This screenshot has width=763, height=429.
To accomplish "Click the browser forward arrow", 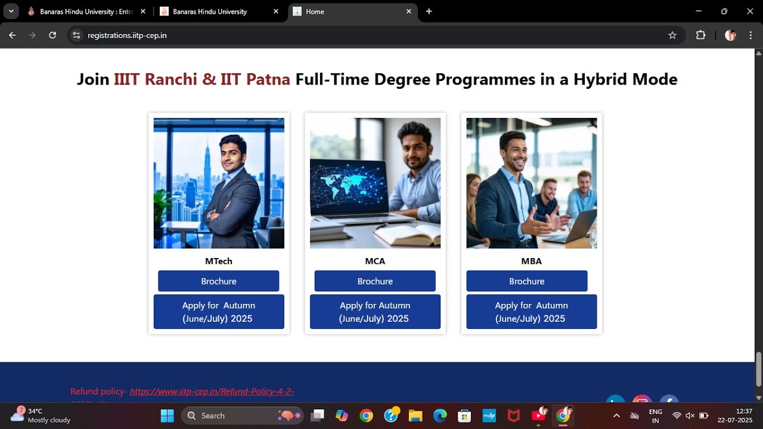I will [32, 35].
